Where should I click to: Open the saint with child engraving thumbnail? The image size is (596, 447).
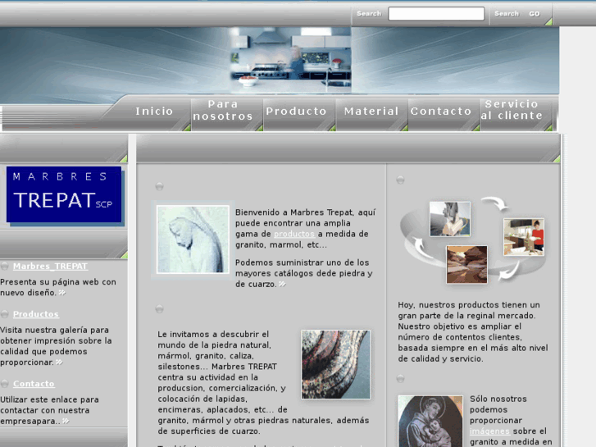[430, 421]
